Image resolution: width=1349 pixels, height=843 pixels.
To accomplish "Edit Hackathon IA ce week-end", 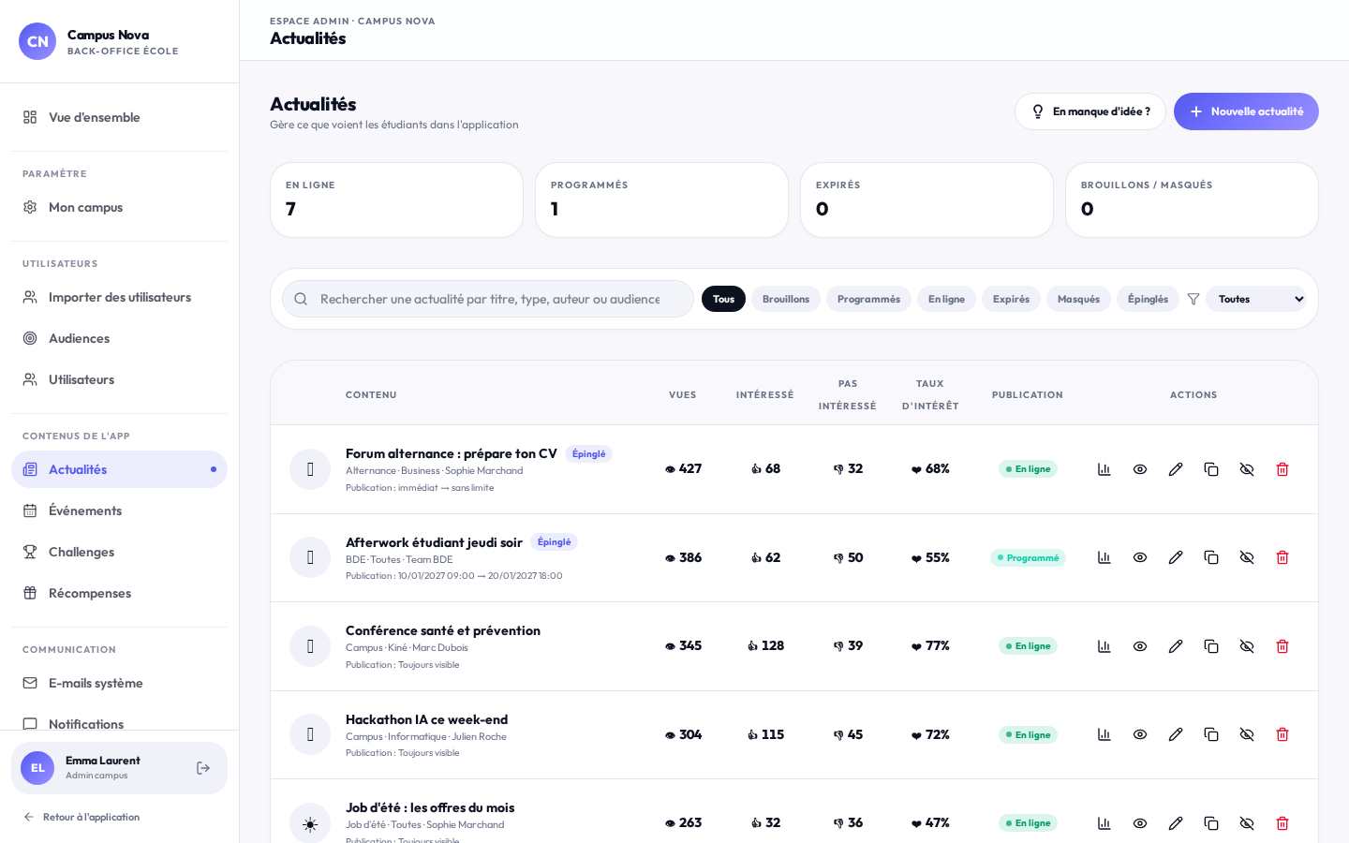I will pyautogui.click(x=1176, y=734).
